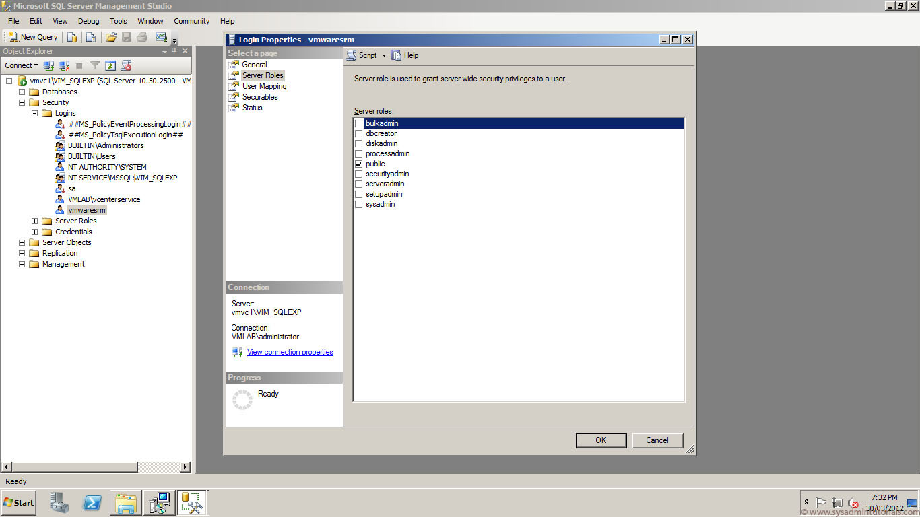Check the processadmin server role
Viewport: 920px width, 517px height.
click(359, 153)
